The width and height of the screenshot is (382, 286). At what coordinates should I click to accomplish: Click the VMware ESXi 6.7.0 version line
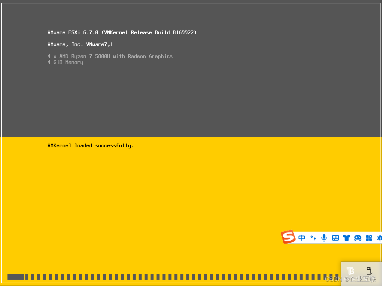(x=121, y=32)
